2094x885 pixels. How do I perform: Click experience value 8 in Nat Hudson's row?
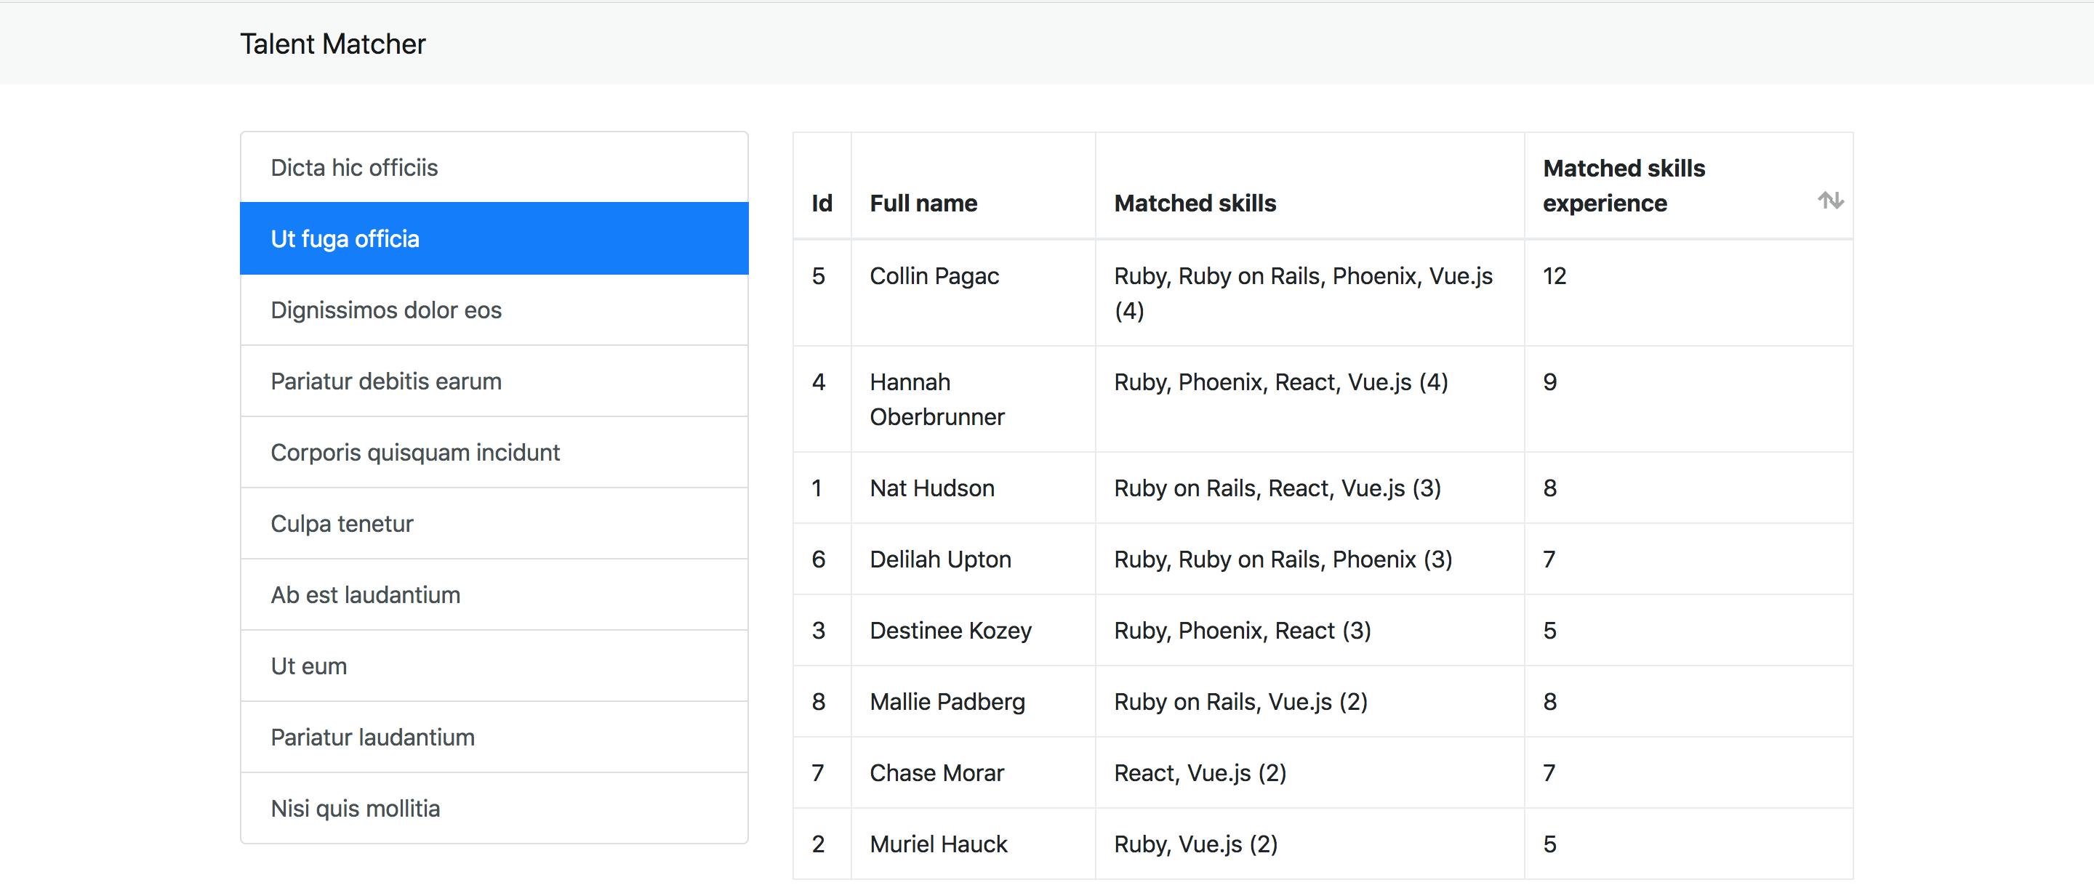[x=1550, y=488]
